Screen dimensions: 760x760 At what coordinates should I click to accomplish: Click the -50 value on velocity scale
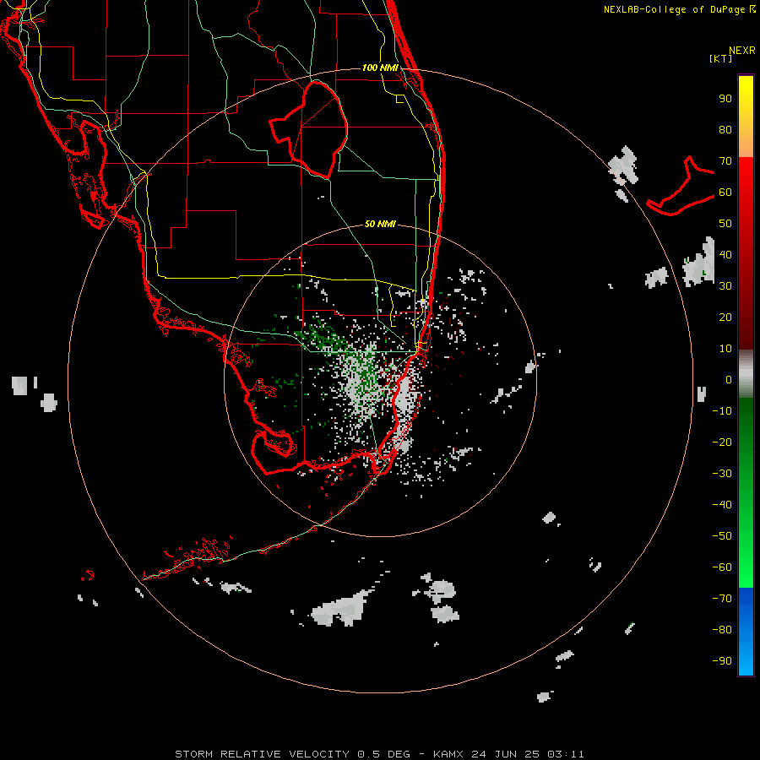point(722,536)
